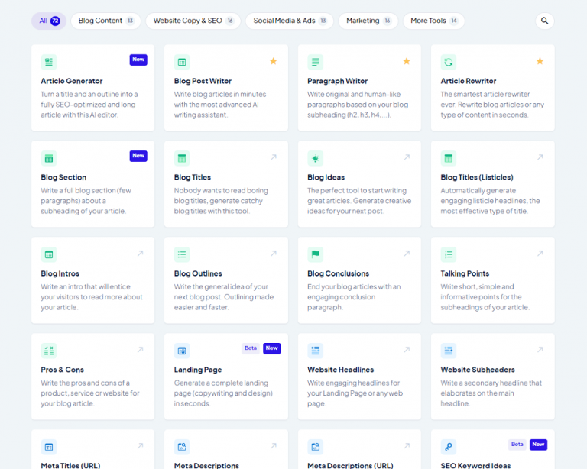Click the Blog Intros tool icon

49,254
